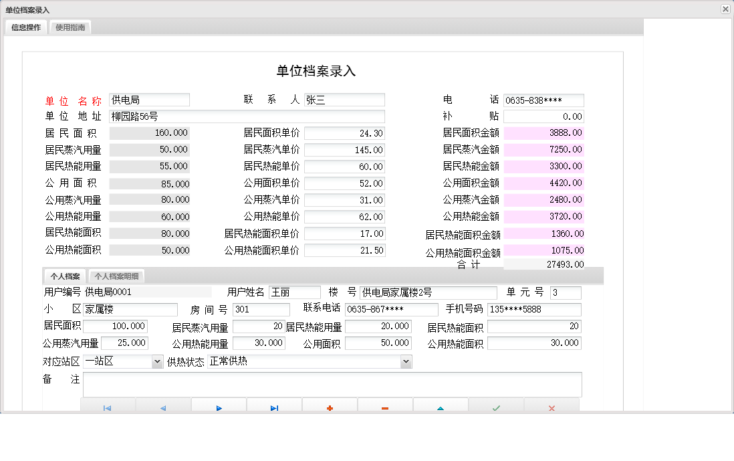This screenshot has height=461, width=734.
Task: Switch to the 个人档案明细 tab
Action: [116, 276]
